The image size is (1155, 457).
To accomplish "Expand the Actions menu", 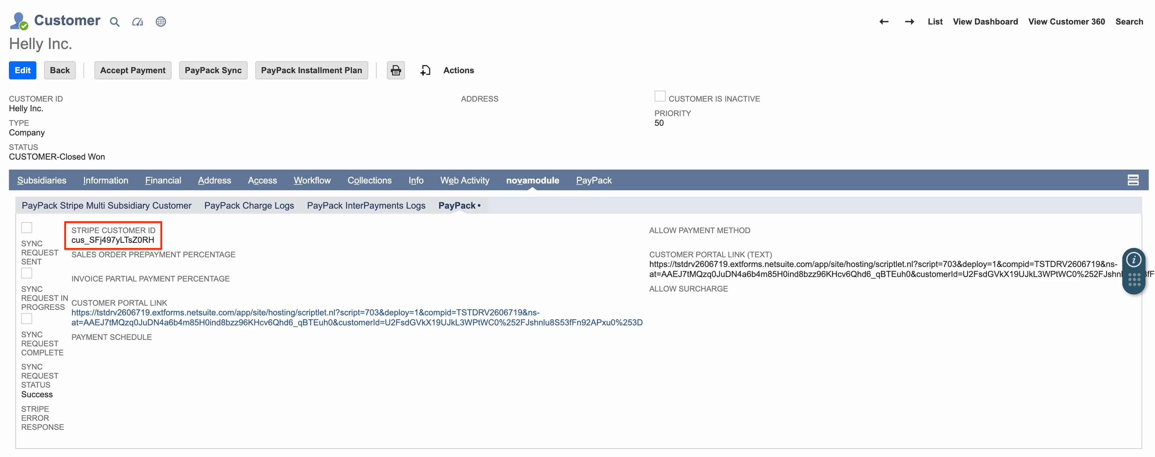I will [x=458, y=70].
